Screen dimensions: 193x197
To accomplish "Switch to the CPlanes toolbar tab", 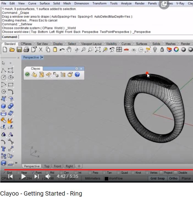I will [x=26, y=44].
